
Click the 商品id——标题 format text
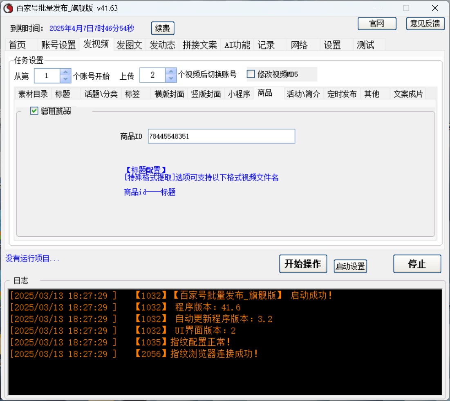coord(150,192)
